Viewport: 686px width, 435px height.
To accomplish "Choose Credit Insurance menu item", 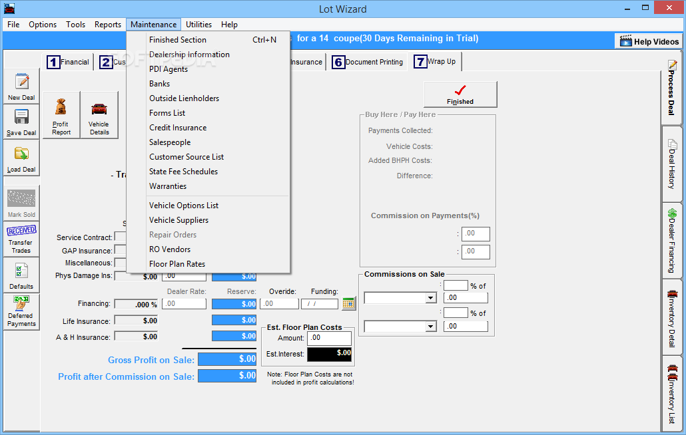I will point(208,128).
